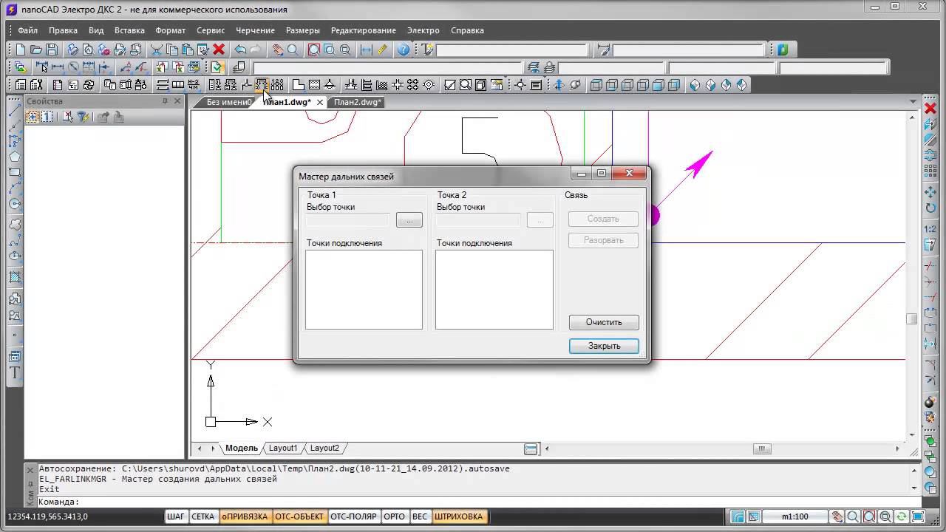This screenshot has width=946, height=532.
Task: Toggle ШТРИХОВКА hatch display
Action: pos(459,516)
